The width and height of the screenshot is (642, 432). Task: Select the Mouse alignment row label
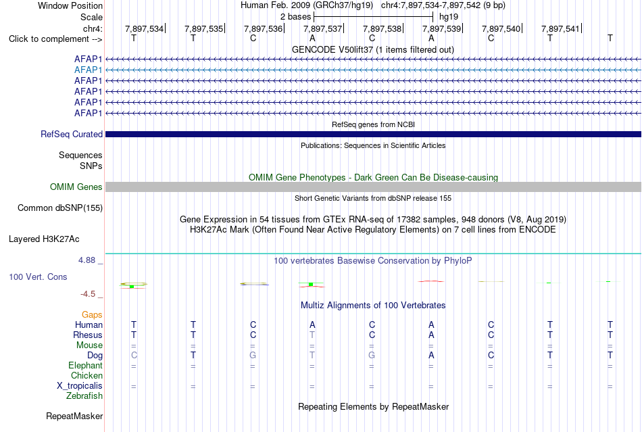(89, 345)
